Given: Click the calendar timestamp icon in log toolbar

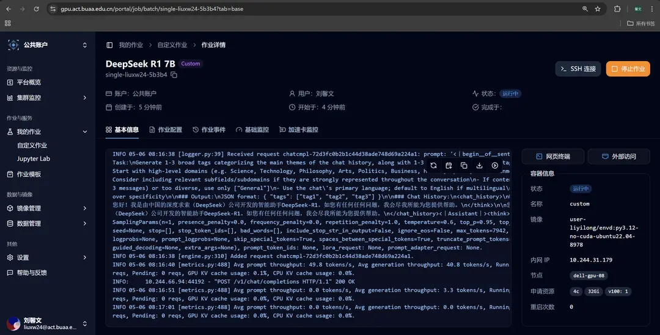Looking at the screenshot, I should click(x=449, y=166).
